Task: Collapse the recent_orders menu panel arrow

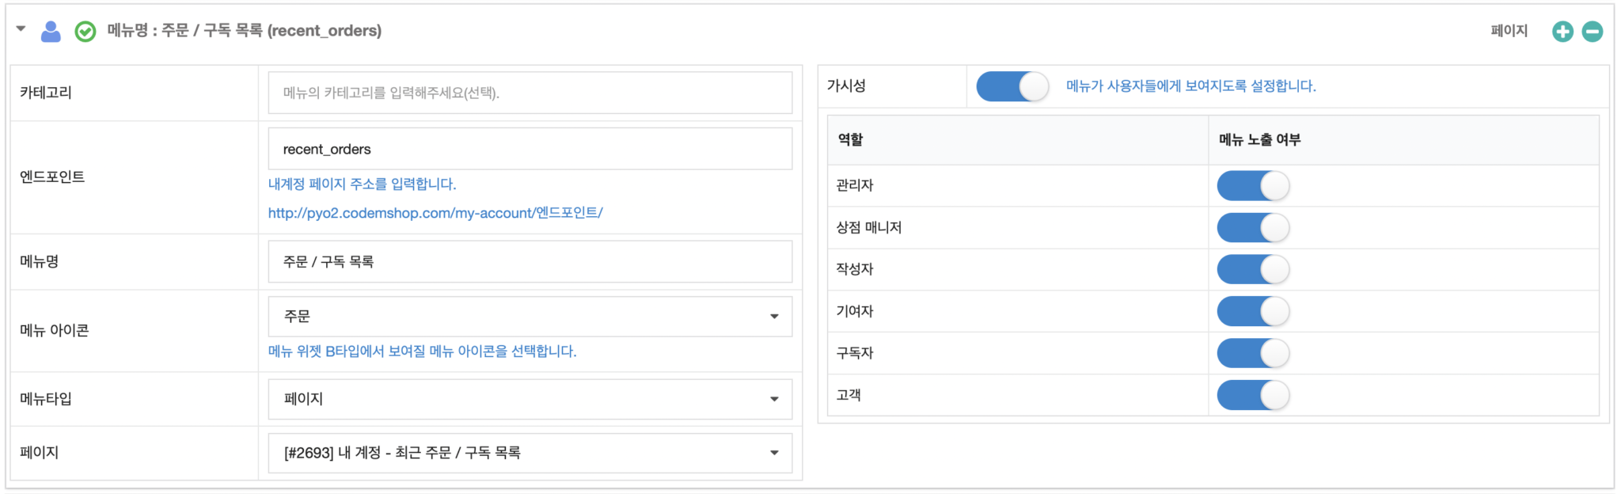Action: 21,29
